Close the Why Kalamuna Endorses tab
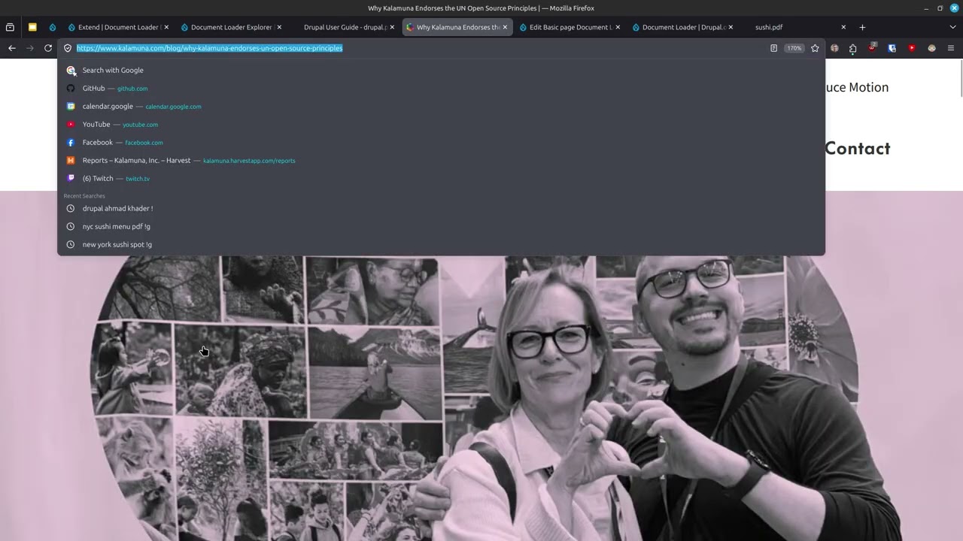Image resolution: width=963 pixels, height=541 pixels. 505,27
